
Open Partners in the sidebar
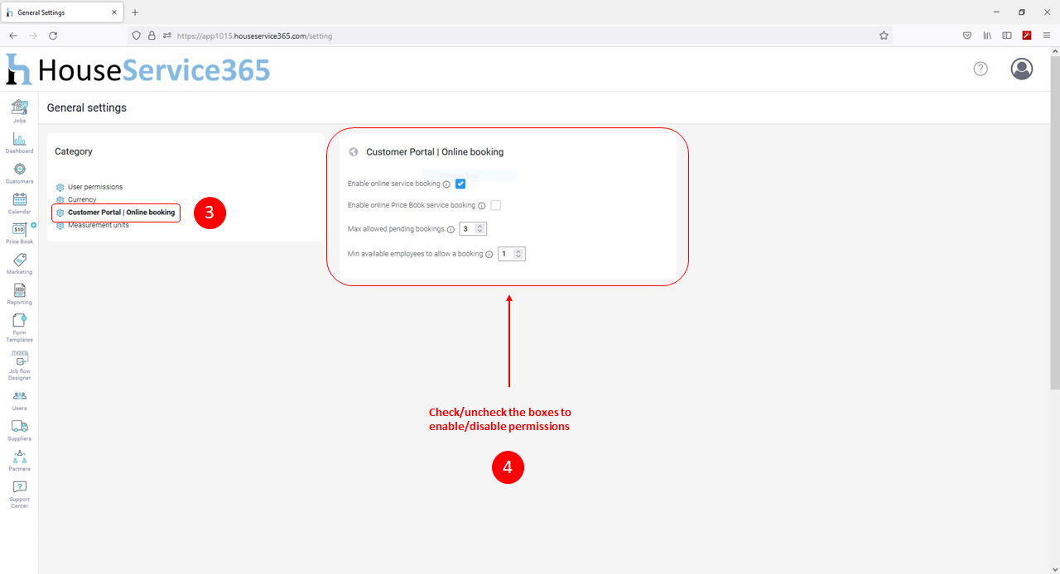19,461
